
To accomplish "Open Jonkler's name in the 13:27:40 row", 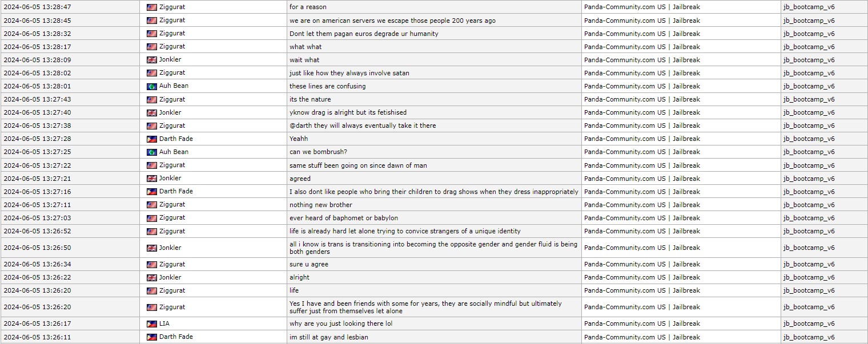I will 170,112.
